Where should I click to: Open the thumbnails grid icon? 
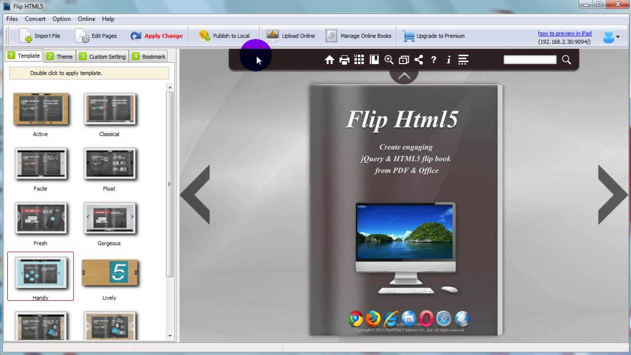(x=359, y=60)
